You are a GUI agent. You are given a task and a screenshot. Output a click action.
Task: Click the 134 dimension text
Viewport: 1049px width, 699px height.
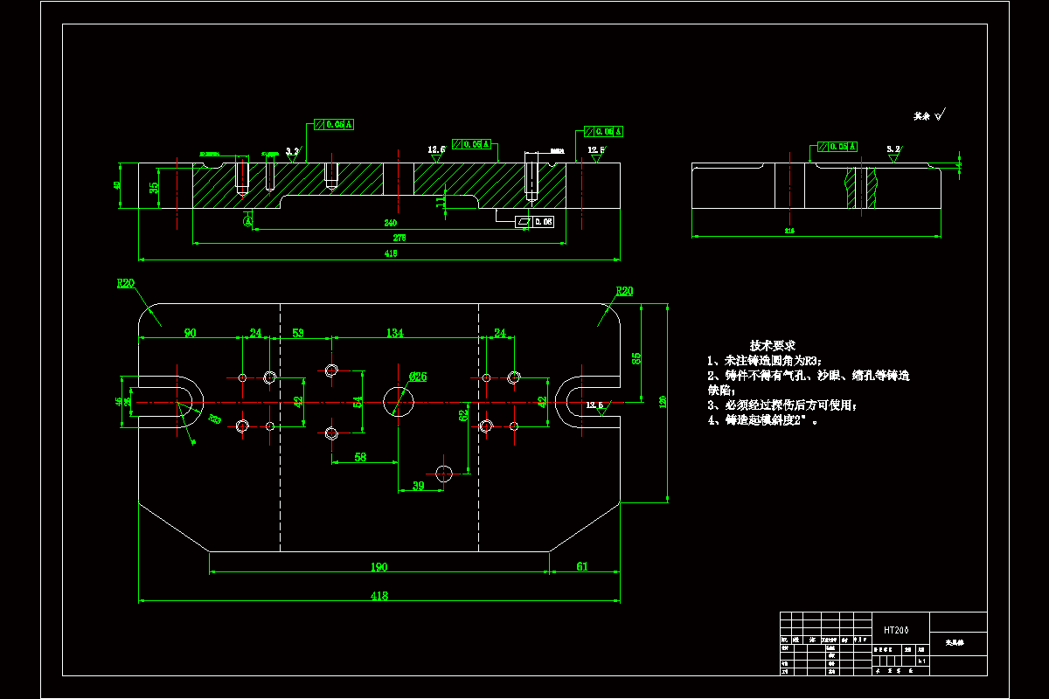tap(395, 333)
